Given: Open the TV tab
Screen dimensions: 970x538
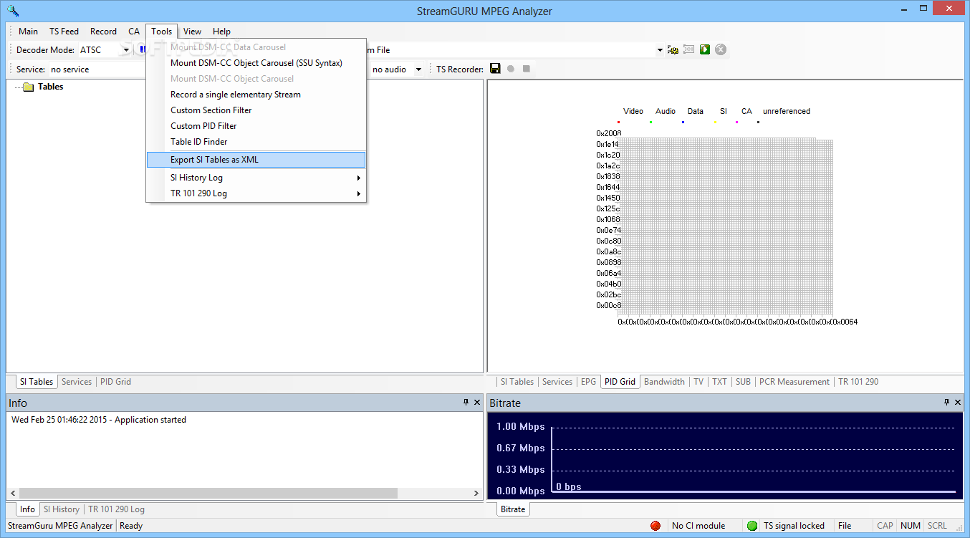Looking at the screenshot, I should click(698, 382).
